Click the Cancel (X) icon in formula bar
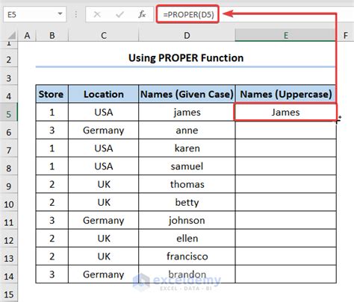Screen dimensions: 354x302 (x=97, y=15)
